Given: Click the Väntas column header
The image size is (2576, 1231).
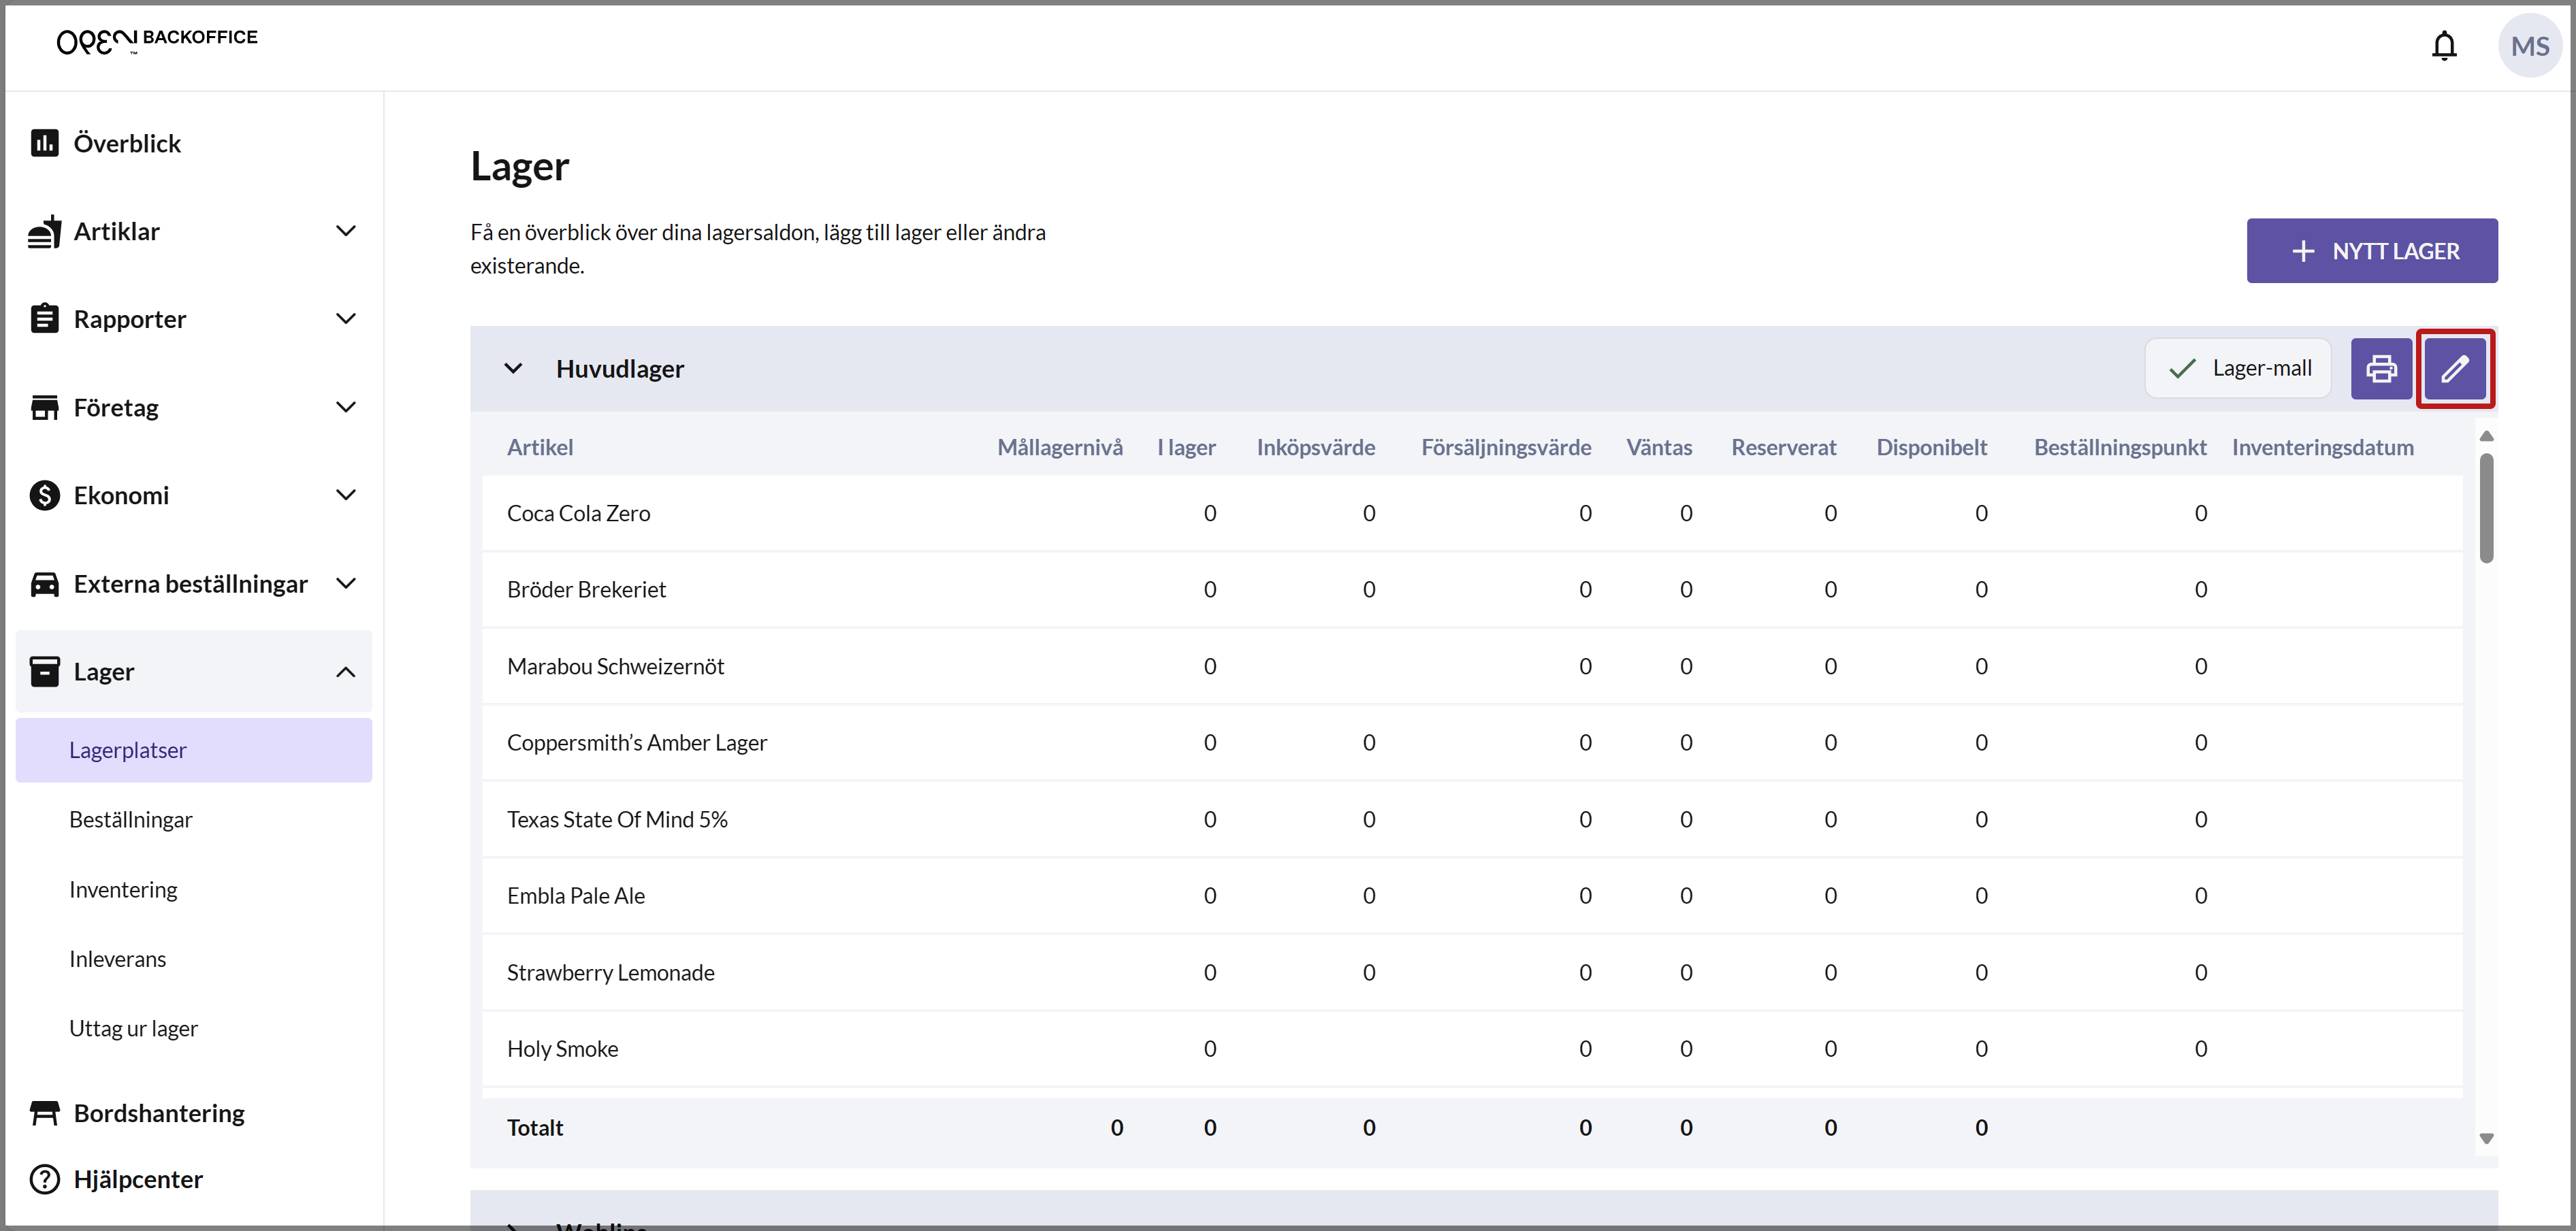Looking at the screenshot, I should pos(1659,447).
